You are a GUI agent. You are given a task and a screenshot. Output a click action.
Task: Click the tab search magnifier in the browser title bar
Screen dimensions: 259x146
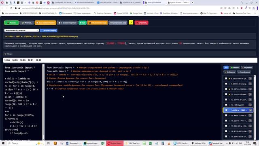[x=242, y=3]
